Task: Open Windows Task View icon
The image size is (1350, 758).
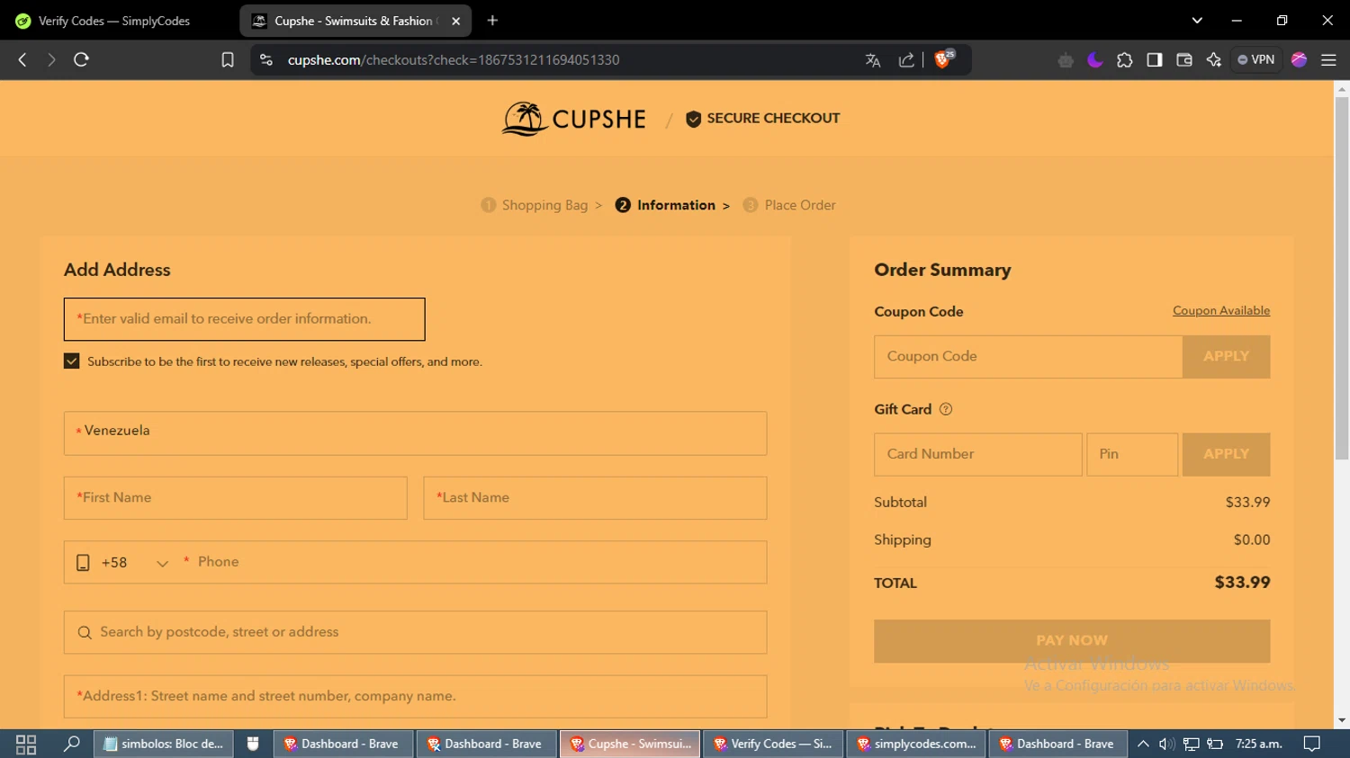Action: tap(26, 745)
